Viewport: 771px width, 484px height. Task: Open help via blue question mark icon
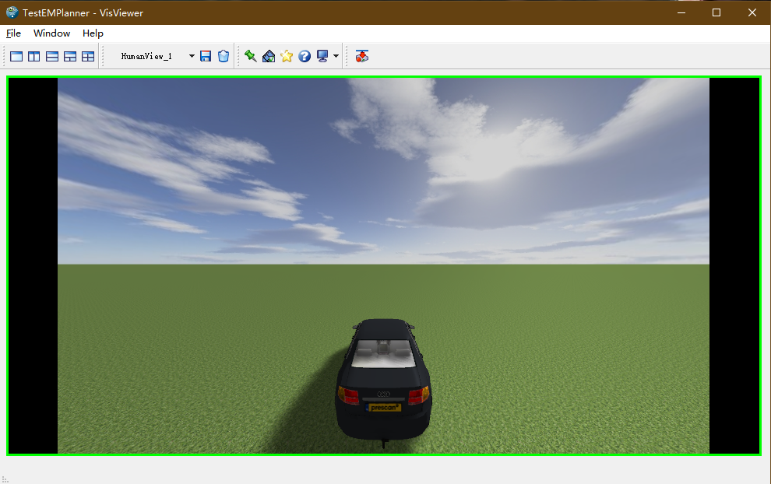305,56
